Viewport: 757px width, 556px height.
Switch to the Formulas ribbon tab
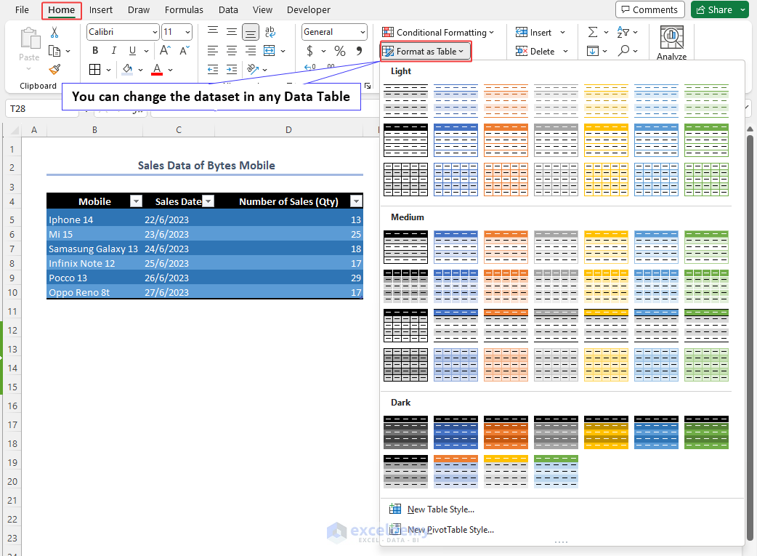[x=184, y=10]
